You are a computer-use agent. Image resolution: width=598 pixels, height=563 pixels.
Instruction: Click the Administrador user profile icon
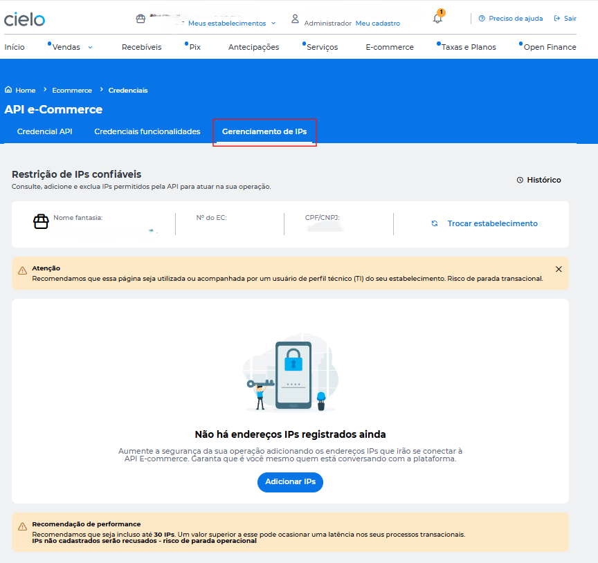pyautogui.click(x=295, y=19)
